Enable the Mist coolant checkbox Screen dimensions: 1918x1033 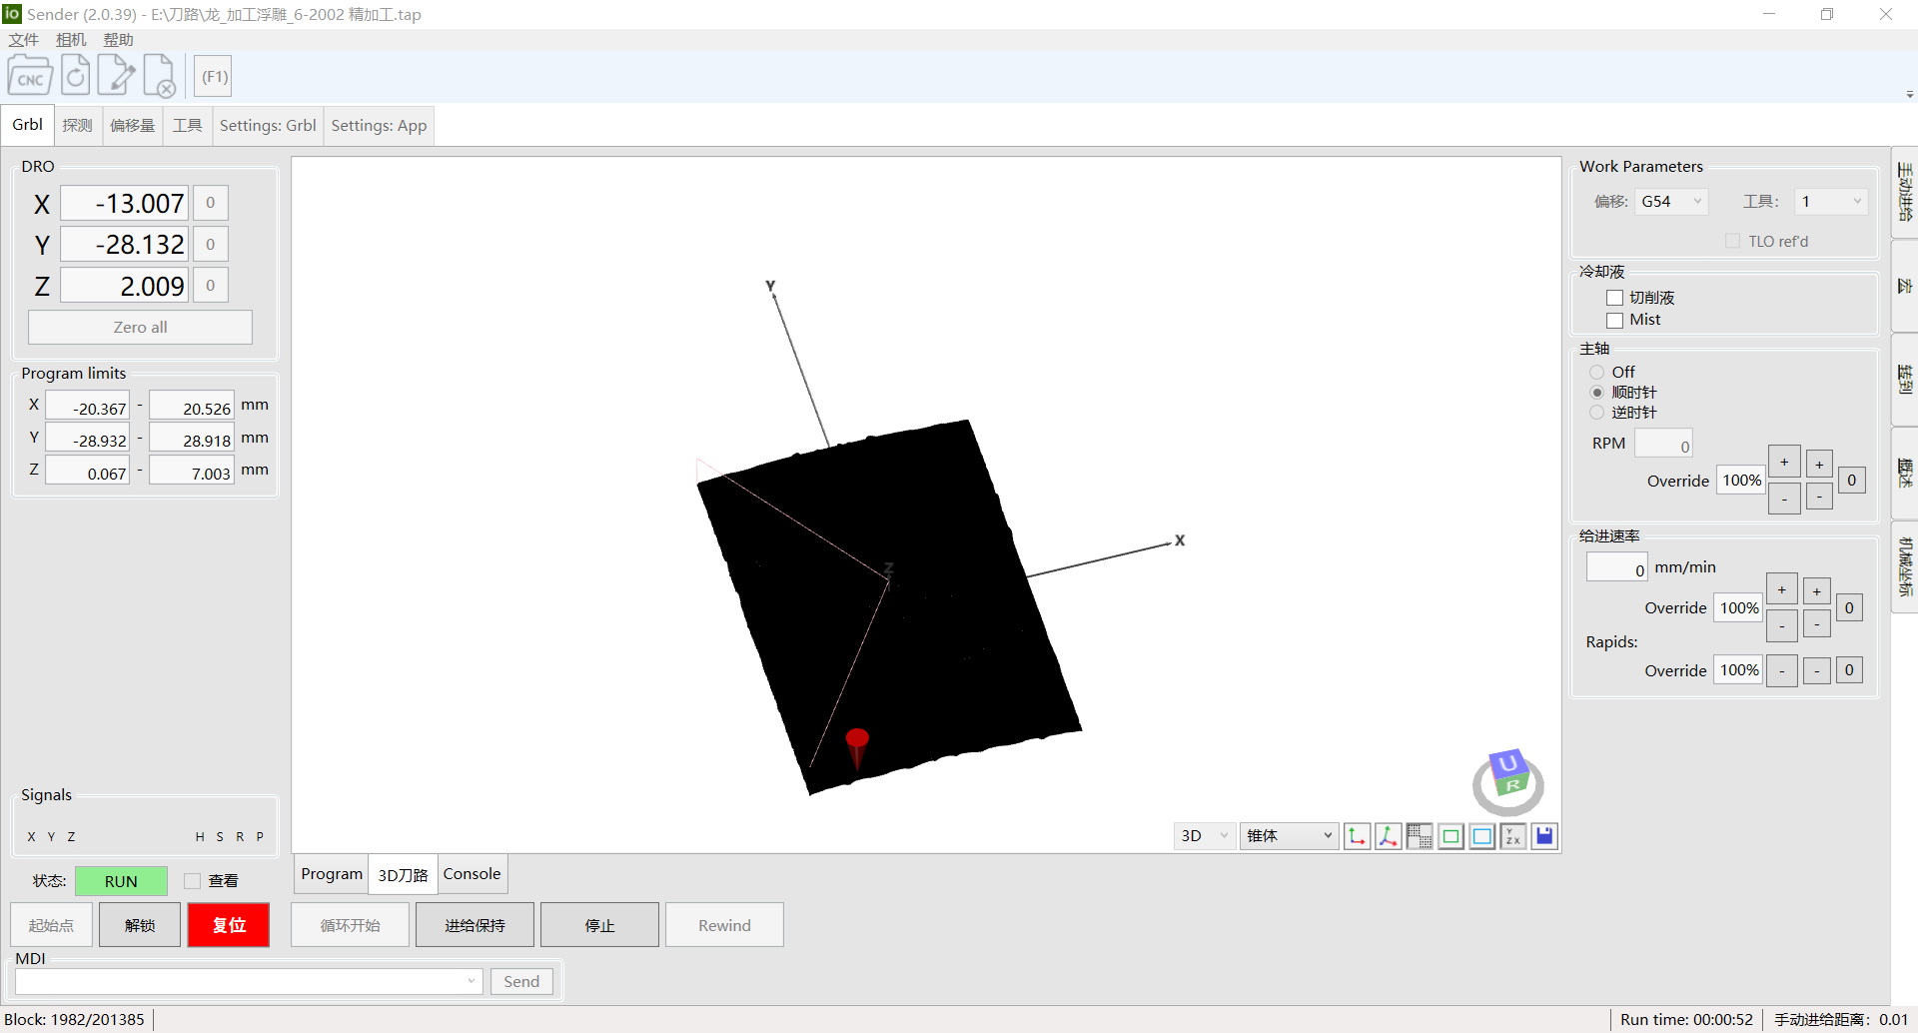coord(1614,321)
